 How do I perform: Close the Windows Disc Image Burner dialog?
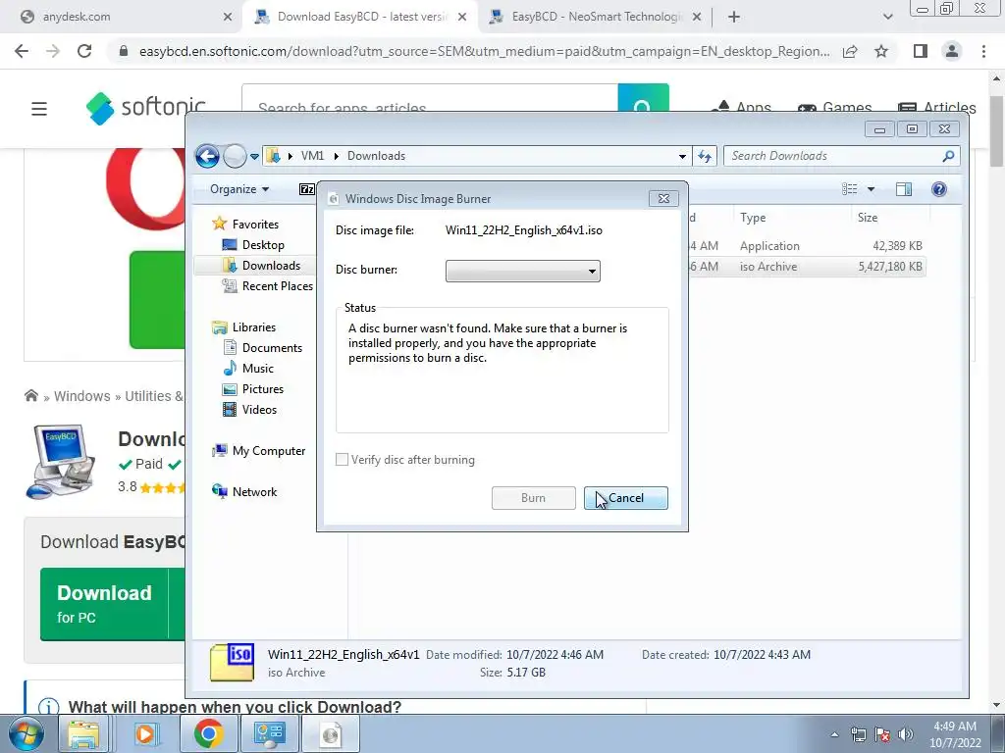click(x=663, y=198)
